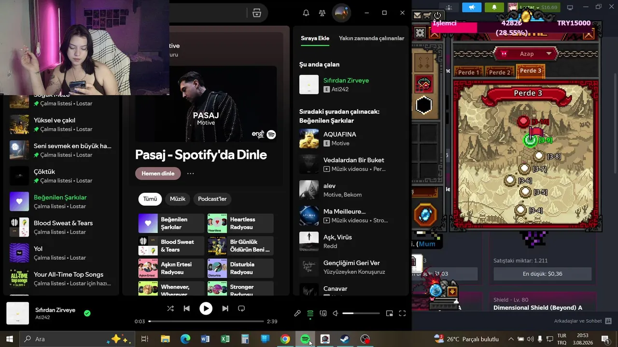
Task: Select the Podcast'ler filter chip
Action: (212, 199)
